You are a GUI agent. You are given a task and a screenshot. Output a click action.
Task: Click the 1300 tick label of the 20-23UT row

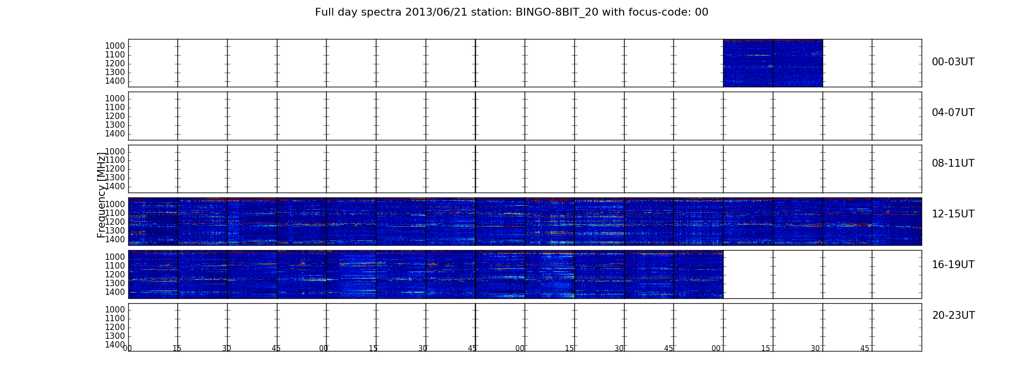[115, 336]
